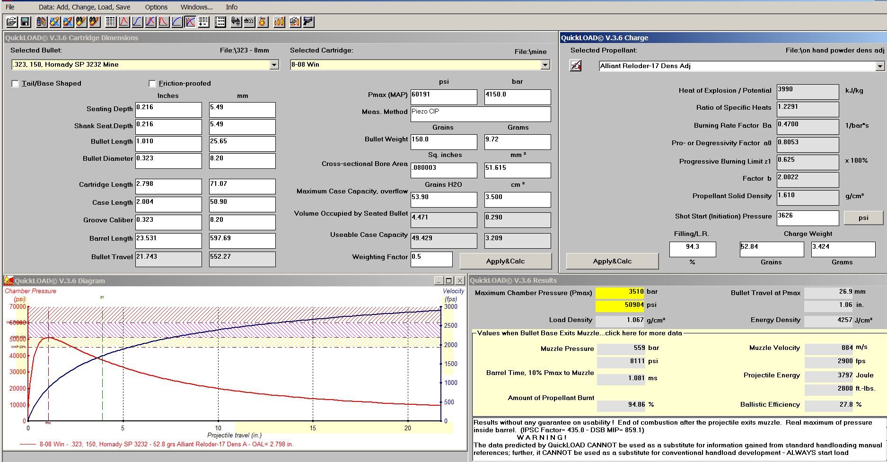Click the second binoculars bullet search icon
This screenshot has width=887, height=462.
tap(95, 22)
